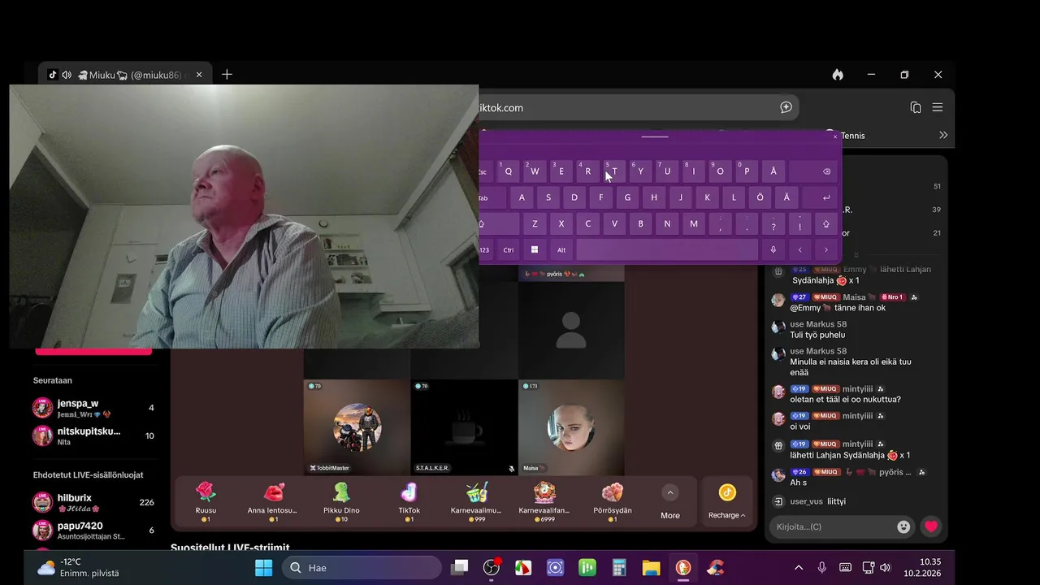
Task: Tap the left arrow key on keyboard
Action: 800,249
